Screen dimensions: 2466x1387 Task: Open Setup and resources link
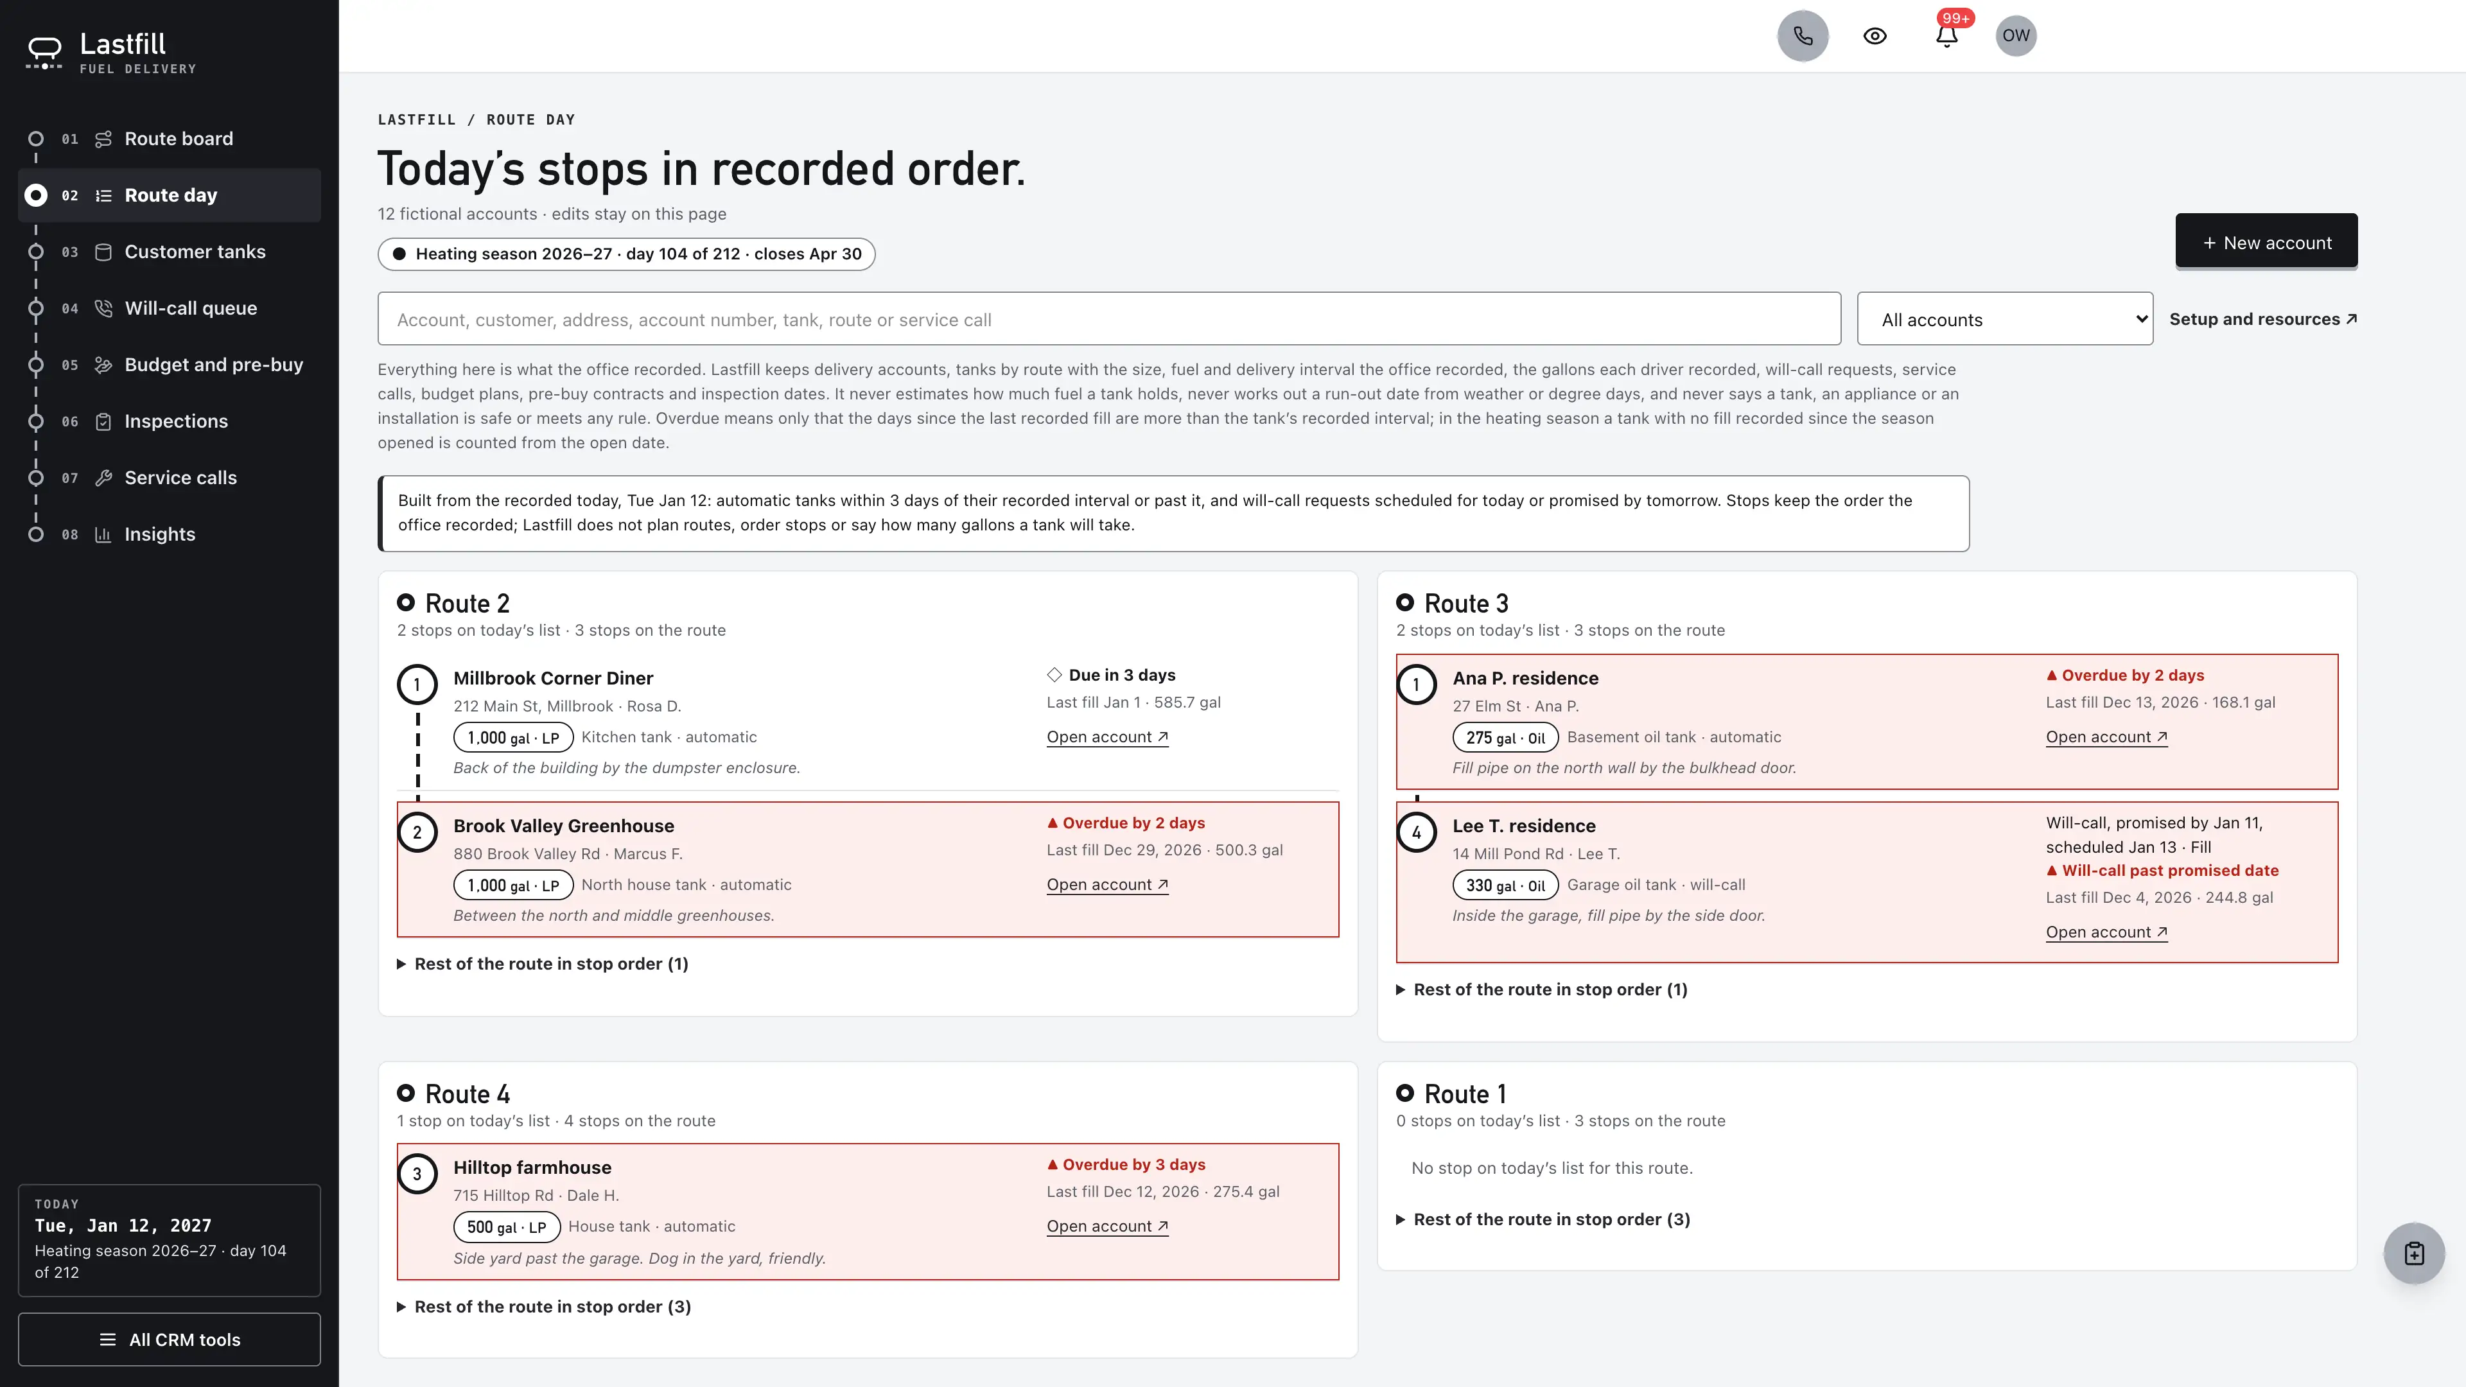click(x=2263, y=318)
